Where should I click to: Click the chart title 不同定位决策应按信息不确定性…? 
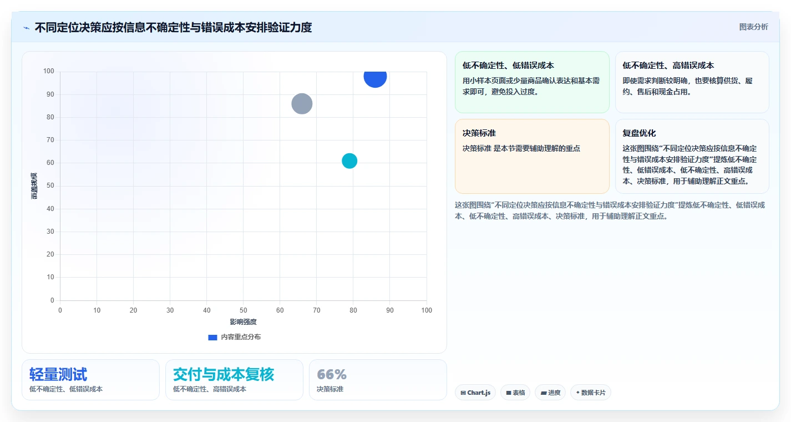pos(173,27)
